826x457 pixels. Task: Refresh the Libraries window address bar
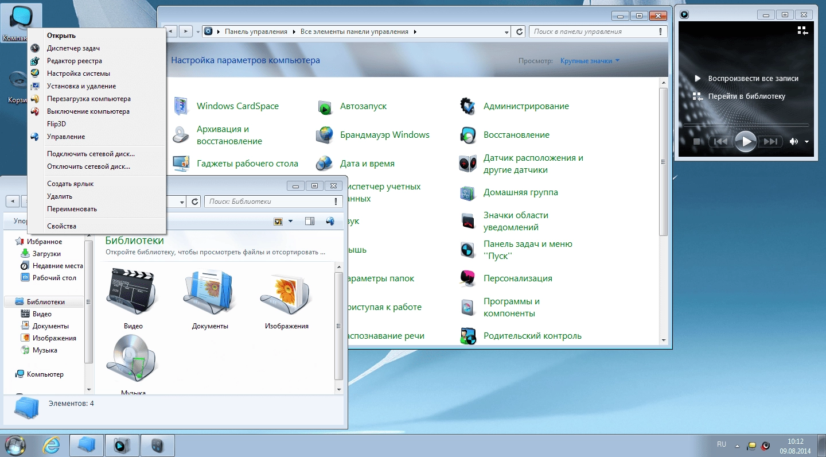(195, 202)
